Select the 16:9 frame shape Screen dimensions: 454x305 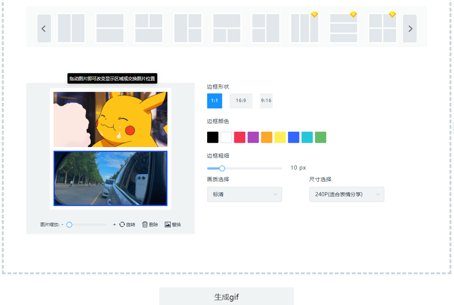(241, 101)
